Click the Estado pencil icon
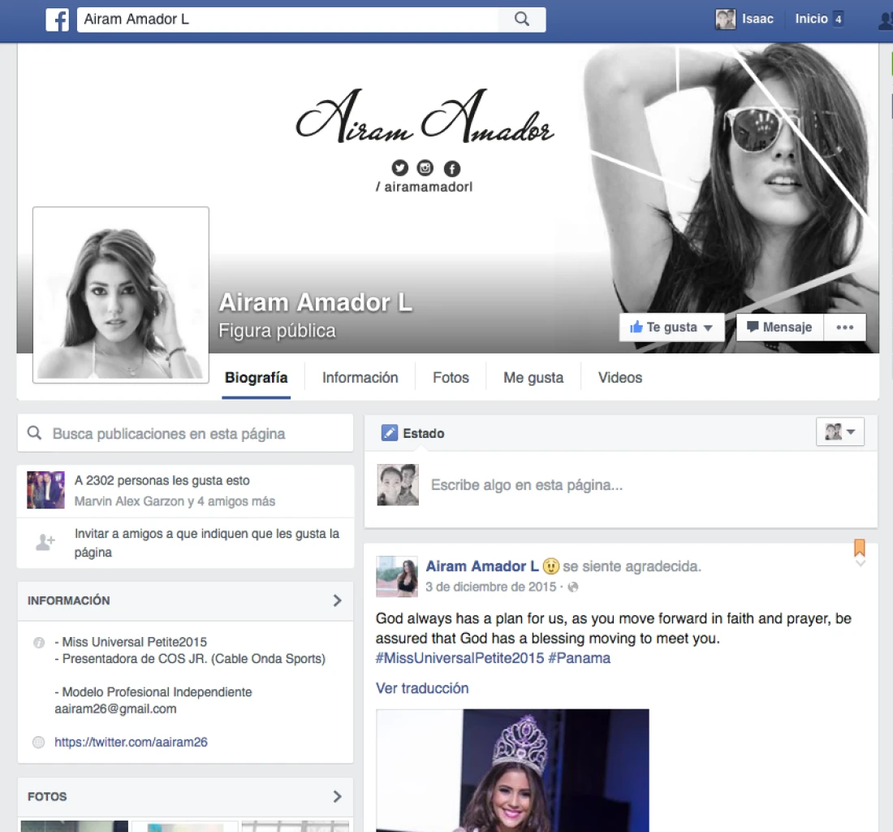The height and width of the screenshot is (832, 893). tap(390, 433)
